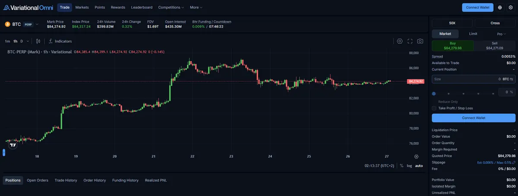Open the Pro order type dropdown

coord(501,34)
